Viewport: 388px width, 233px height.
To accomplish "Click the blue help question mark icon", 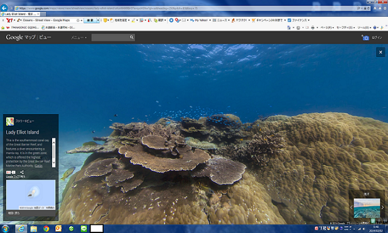I will [375, 28].
